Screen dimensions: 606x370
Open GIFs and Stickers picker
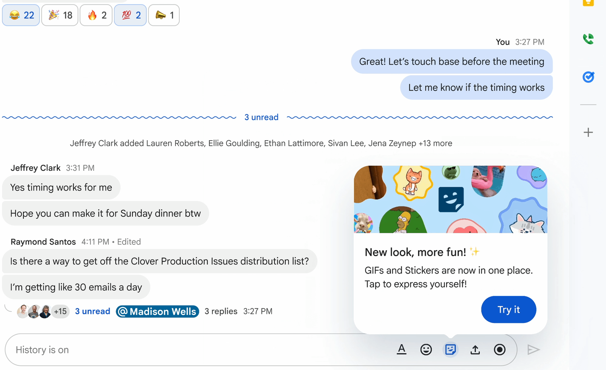450,350
